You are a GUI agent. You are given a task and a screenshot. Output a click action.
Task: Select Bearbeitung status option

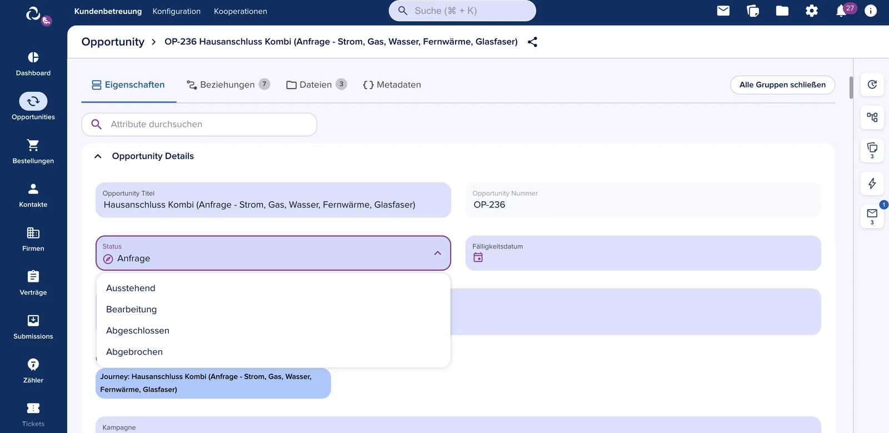coord(273,309)
